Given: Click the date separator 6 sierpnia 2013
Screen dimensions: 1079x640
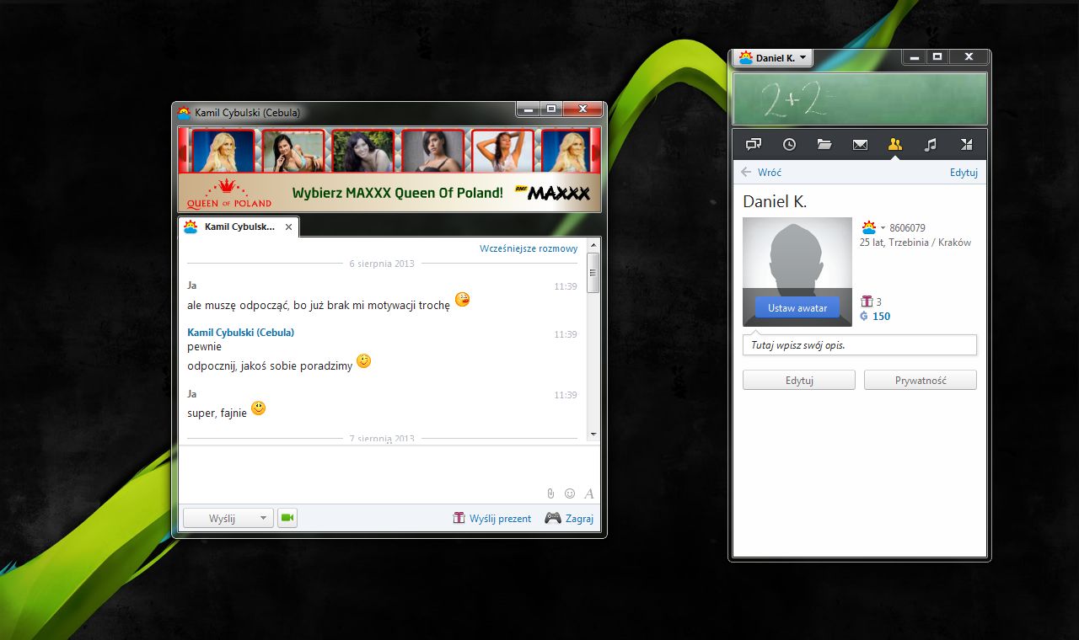Looking at the screenshot, I should pyautogui.click(x=382, y=264).
